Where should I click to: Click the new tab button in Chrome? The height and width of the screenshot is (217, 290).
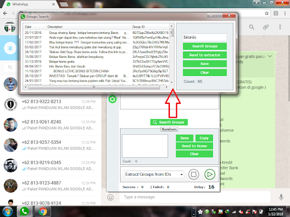pyautogui.click(x=64, y=5)
